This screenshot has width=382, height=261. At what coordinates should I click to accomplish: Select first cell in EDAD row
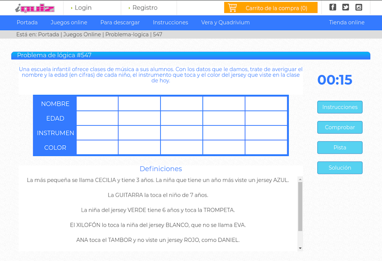pyautogui.click(x=97, y=118)
